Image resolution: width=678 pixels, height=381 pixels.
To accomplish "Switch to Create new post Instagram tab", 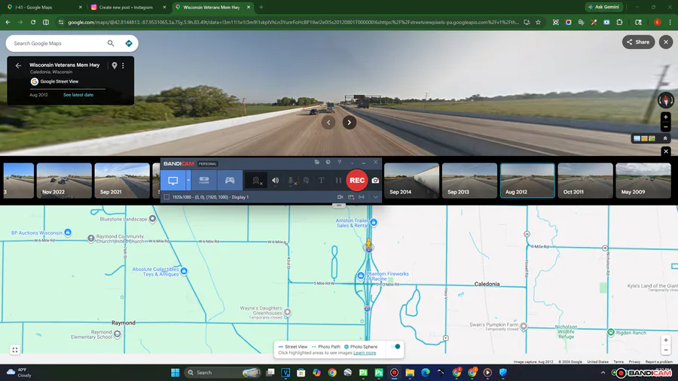I will [x=128, y=8].
